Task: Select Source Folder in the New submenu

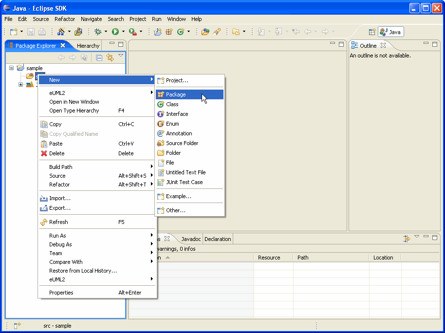Action: (x=189, y=143)
